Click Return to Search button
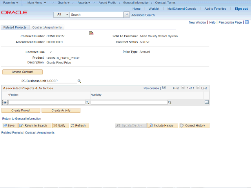 coord(35,125)
